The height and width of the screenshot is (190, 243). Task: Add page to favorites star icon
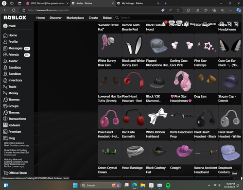(x=178, y=10)
